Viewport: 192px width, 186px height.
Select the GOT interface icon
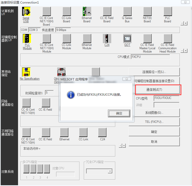pos(127,39)
